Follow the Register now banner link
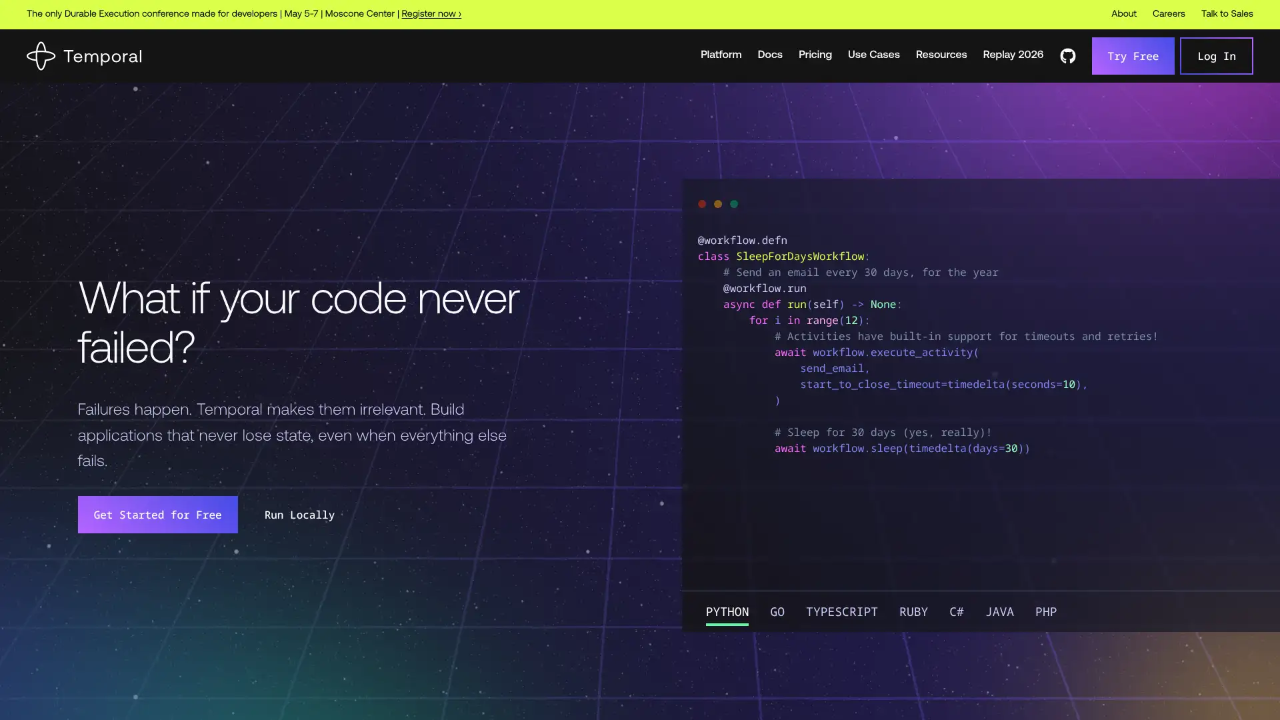Image resolution: width=1280 pixels, height=720 pixels. pyautogui.click(x=431, y=14)
